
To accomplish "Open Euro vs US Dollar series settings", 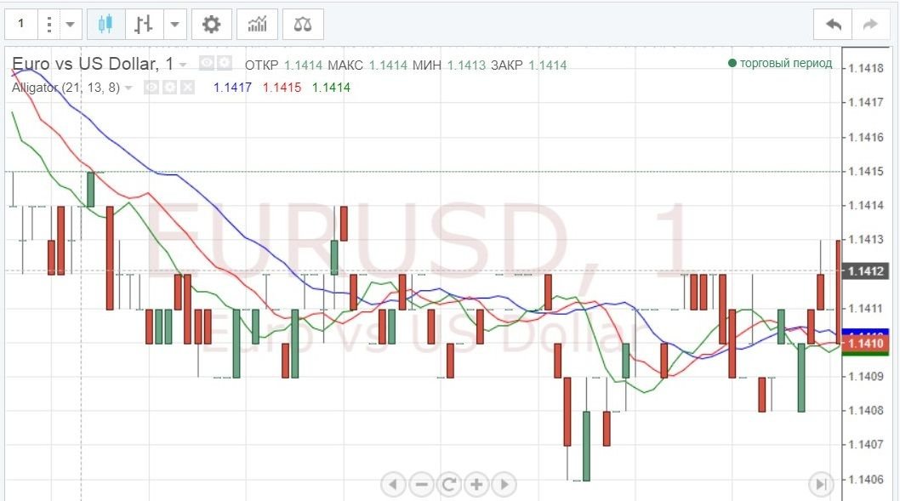I will 224,63.
